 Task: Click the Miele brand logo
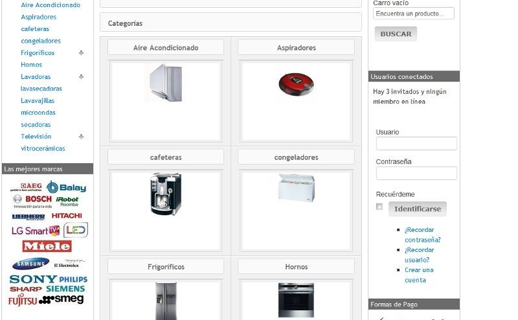(x=47, y=246)
